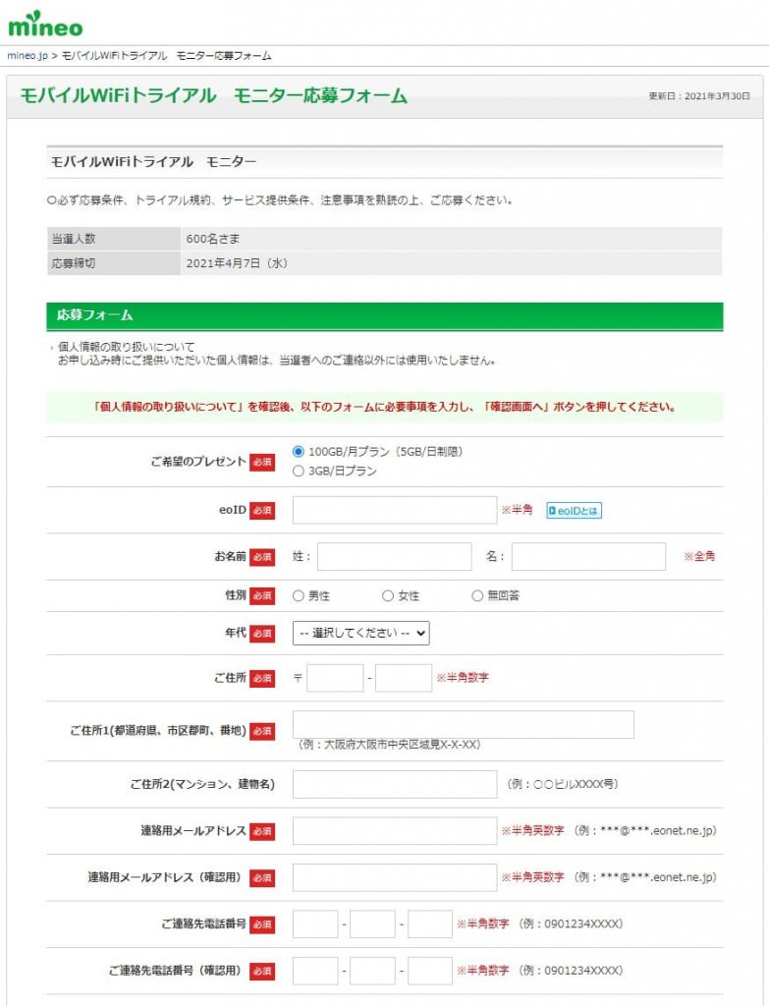Click last box of phone number (確認用)
Viewport: 769px width, 1006px height.
430,971
